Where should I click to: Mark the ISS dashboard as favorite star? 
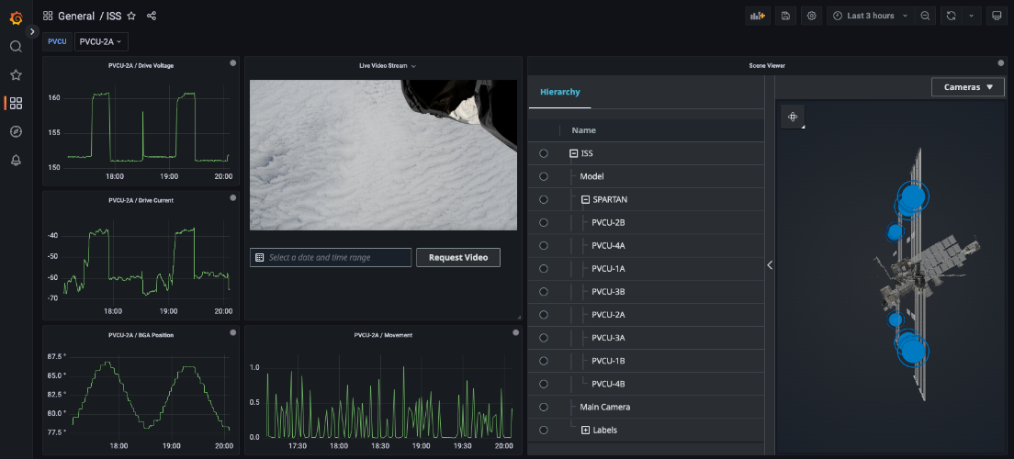click(x=131, y=16)
